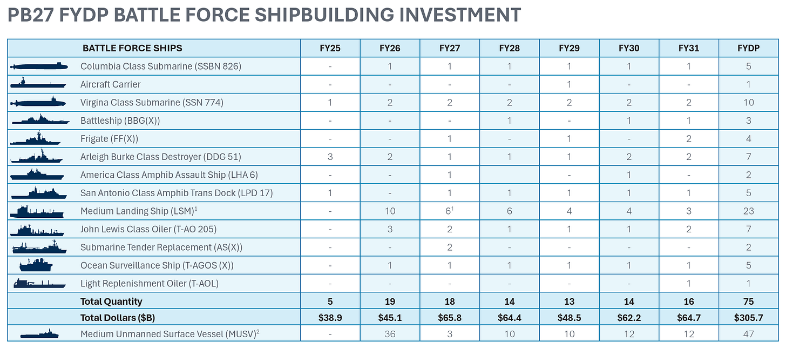Image resolution: width=786 pixels, height=348 pixels.
Task: Click the Submarine Tender Replacement ship icon
Action: click(x=39, y=247)
